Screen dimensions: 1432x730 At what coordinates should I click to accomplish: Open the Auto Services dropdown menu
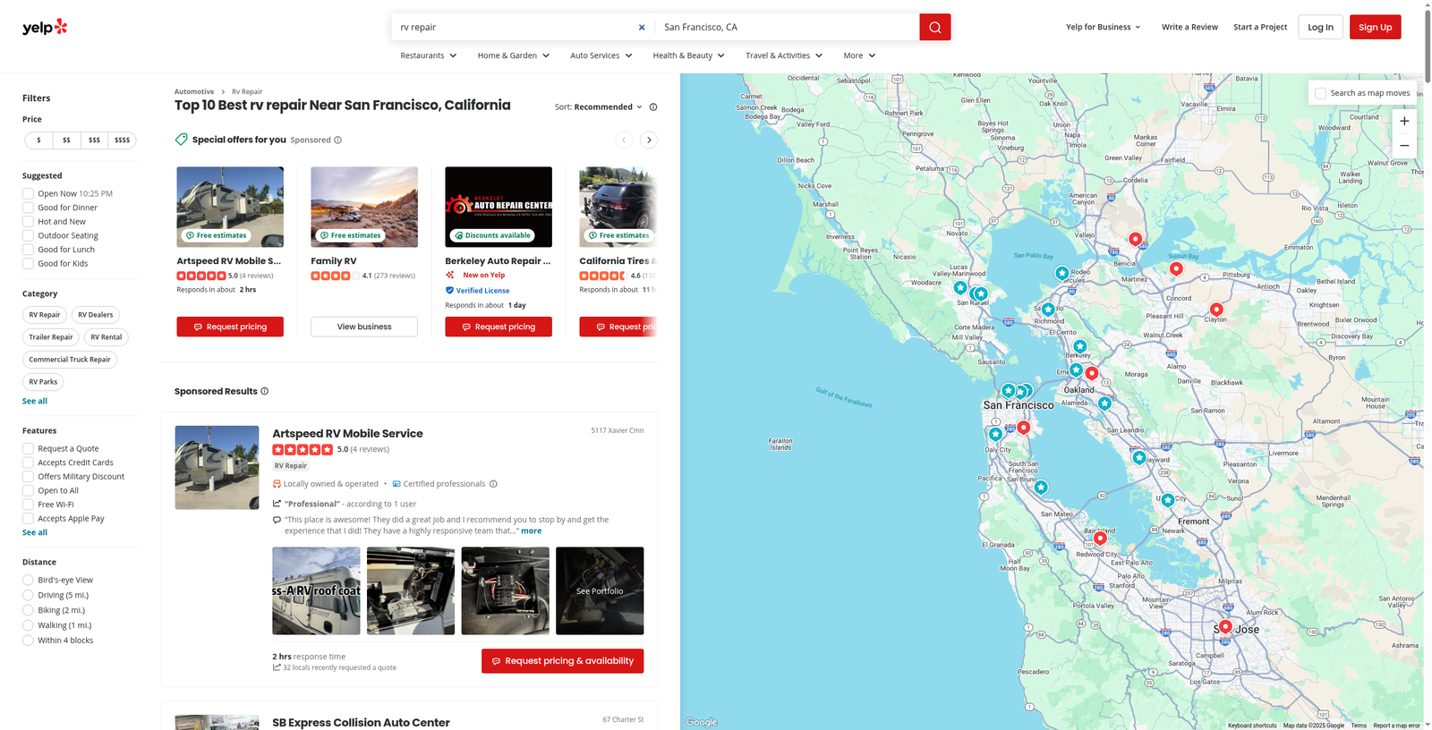(601, 55)
